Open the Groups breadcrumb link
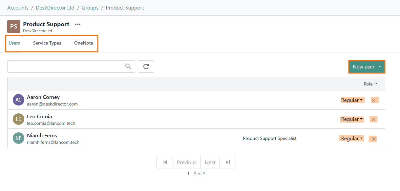Image resolution: width=400 pixels, height=191 pixels. click(90, 8)
